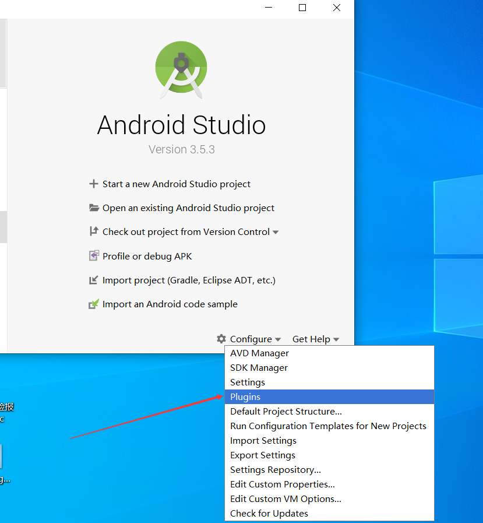Close the Android Studio welcome window
483x523 pixels.
point(337,8)
